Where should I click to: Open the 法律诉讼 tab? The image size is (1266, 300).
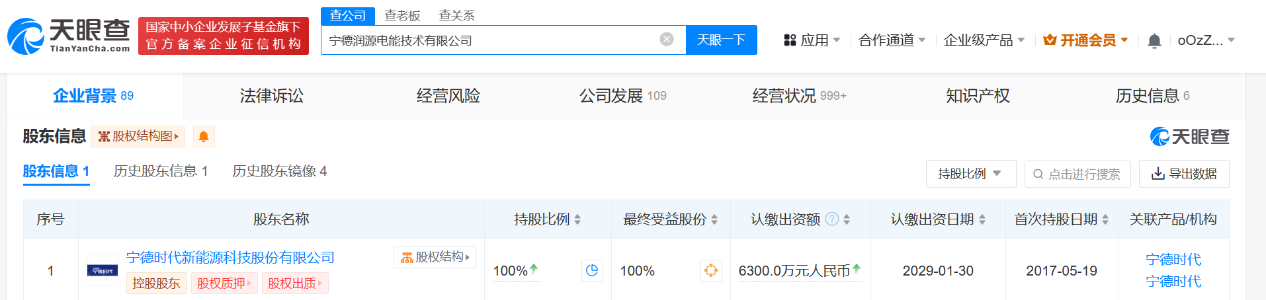272,96
